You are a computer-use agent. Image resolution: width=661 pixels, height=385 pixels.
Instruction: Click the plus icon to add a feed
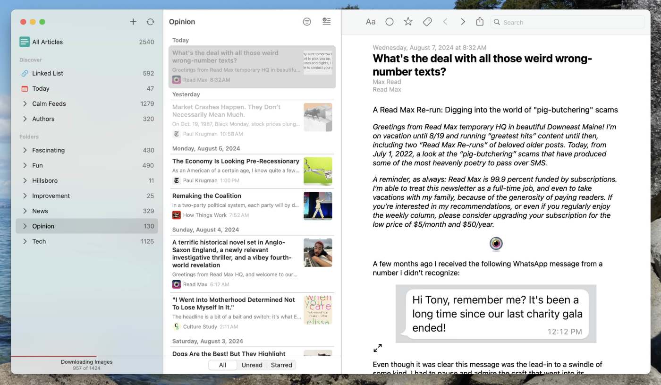coord(133,22)
